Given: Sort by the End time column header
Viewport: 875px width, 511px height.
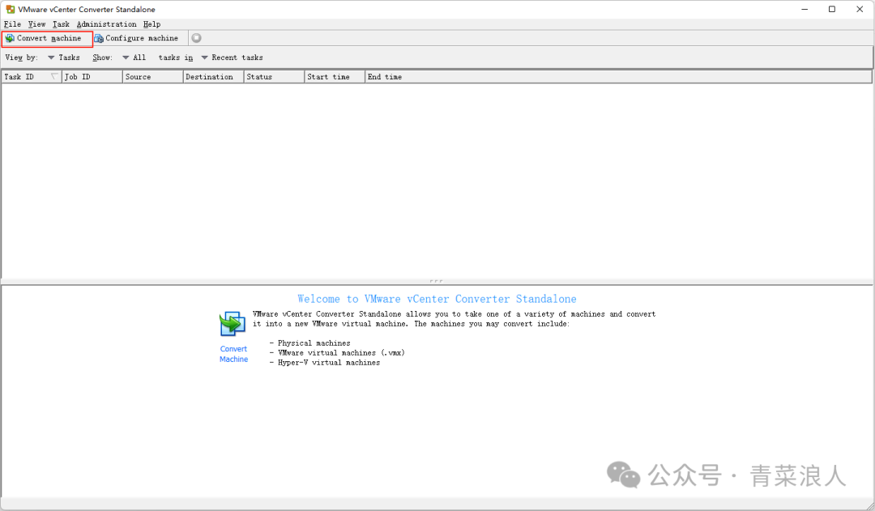Looking at the screenshot, I should pos(618,77).
